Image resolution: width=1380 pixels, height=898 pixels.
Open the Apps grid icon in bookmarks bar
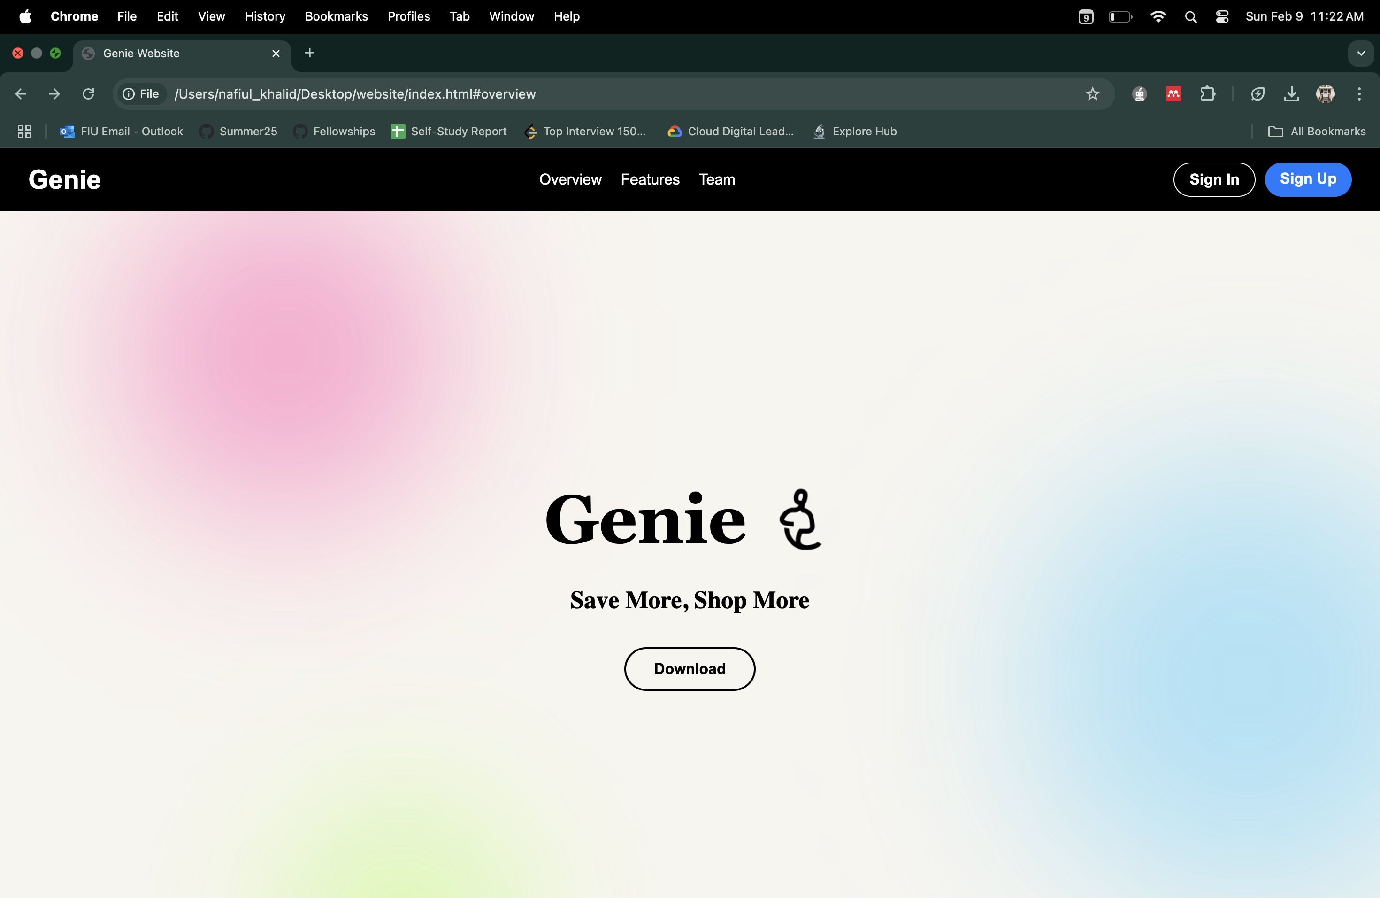(24, 132)
